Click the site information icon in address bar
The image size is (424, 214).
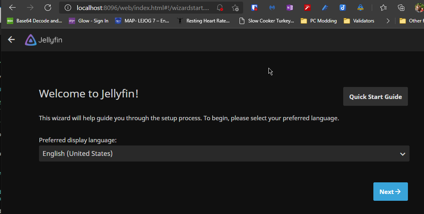click(68, 8)
